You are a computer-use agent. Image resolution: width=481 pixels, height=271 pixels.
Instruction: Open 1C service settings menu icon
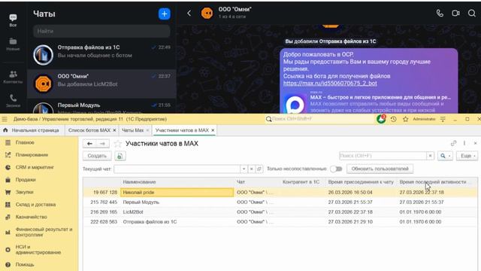443,119
